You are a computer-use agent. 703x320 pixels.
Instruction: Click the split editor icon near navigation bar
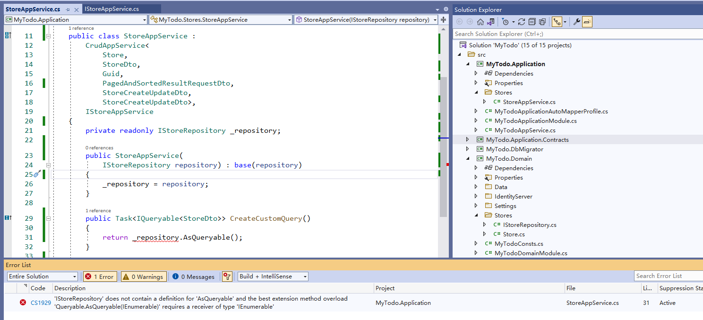(x=443, y=20)
